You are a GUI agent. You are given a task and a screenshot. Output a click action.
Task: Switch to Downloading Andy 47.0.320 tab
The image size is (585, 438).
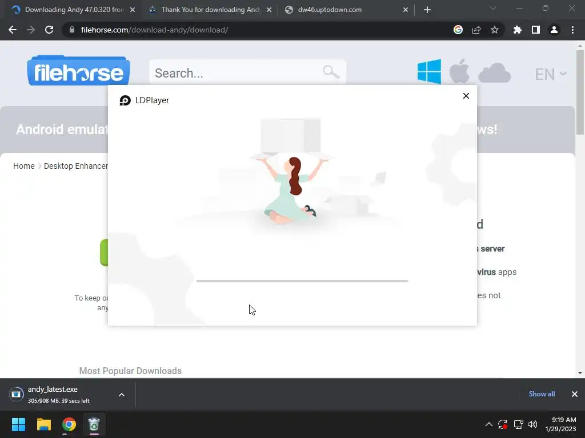74,10
